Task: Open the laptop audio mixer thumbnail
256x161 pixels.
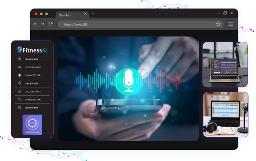Action: (x=225, y=64)
